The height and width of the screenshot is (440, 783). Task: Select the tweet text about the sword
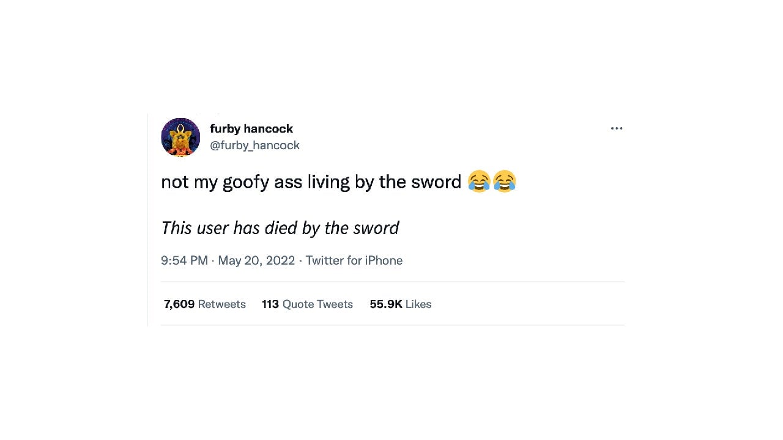(x=312, y=182)
